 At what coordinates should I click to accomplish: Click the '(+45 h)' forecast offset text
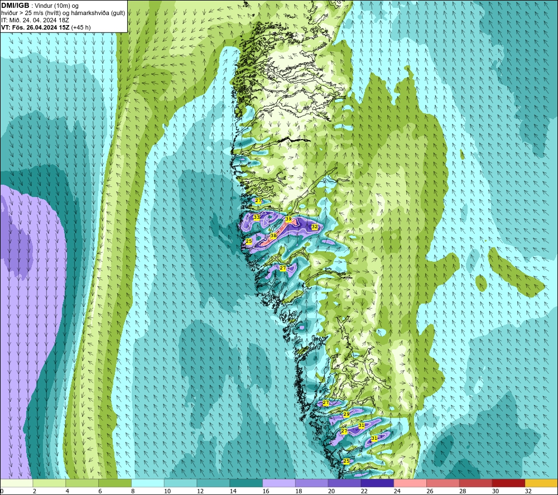tap(81, 27)
